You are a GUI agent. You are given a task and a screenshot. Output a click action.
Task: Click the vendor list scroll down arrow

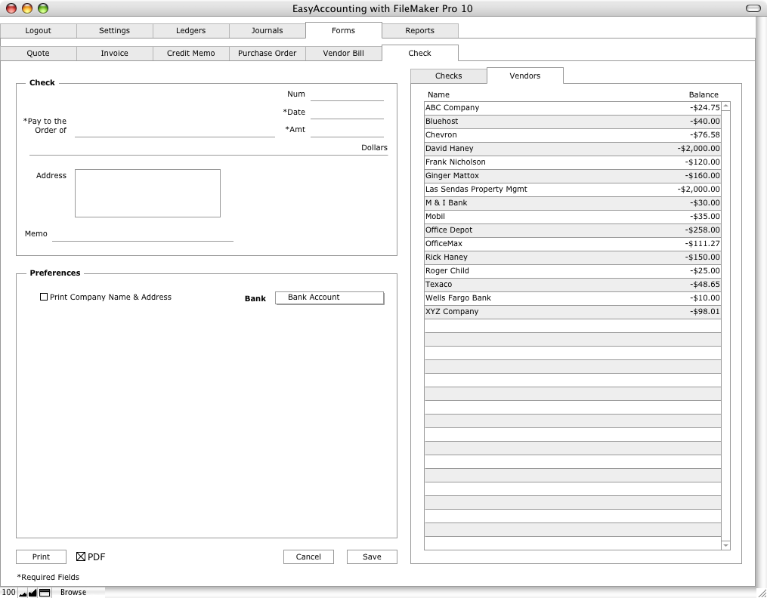click(x=726, y=545)
